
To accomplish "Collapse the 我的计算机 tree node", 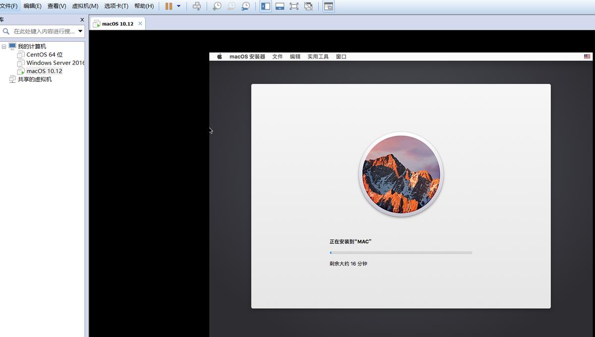I will pyautogui.click(x=4, y=46).
